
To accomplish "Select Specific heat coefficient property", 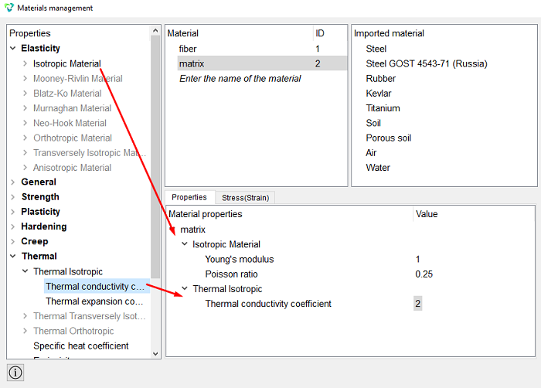I will 80,346.
